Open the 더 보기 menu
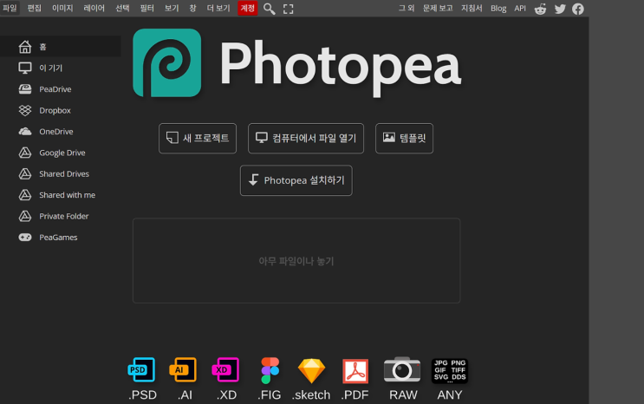Image resolution: width=644 pixels, height=404 pixels. [x=218, y=8]
